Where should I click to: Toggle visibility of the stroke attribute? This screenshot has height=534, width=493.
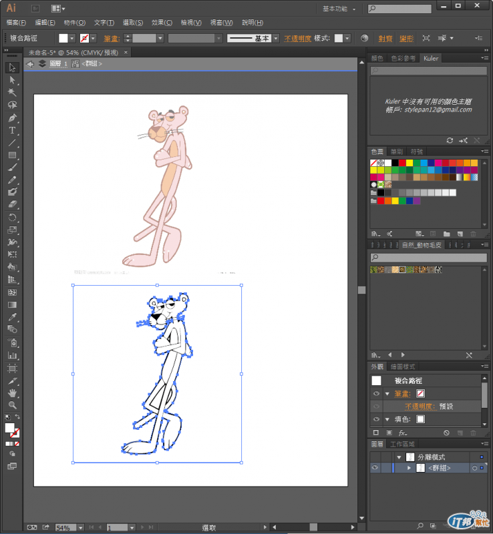coord(376,393)
